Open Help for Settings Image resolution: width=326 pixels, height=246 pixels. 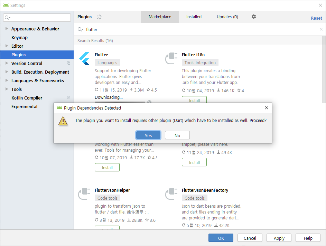coord(308,238)
